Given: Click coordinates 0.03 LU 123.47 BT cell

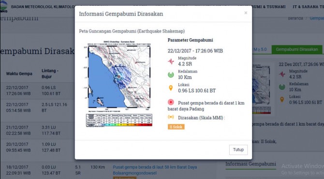Looking at the screenshot, I should pyautogui.click(x=51, y=170).
